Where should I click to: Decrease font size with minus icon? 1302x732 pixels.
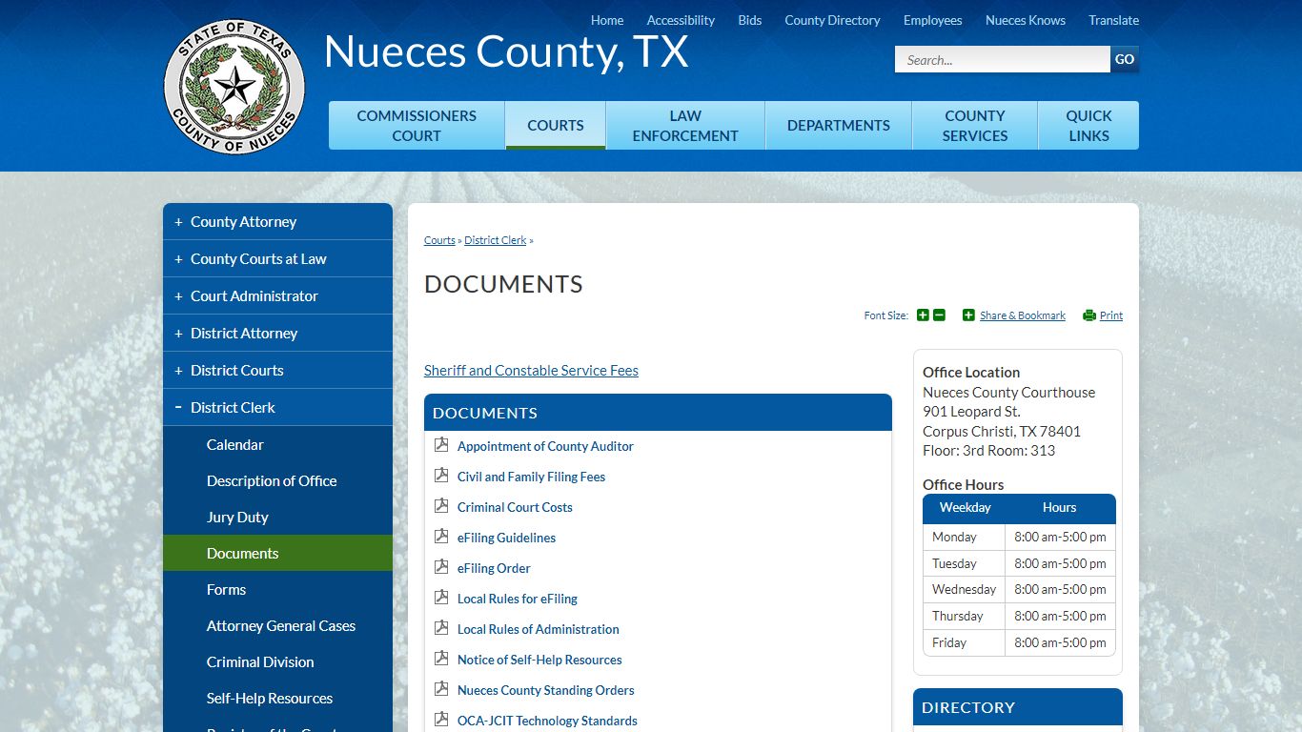coord(939,315)
